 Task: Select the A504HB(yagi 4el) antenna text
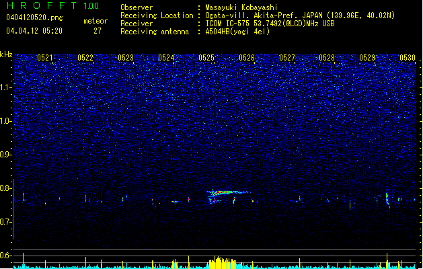pos(237,32)
